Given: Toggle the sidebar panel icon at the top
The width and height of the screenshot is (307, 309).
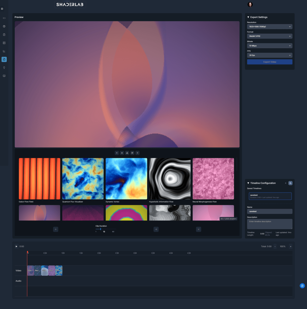Looking at the screenshot, I should click(2, 8).
